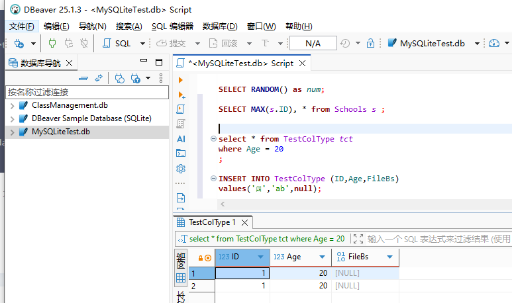The height and width of the screenshot is (303, 512).
Task: Click the dashboard gauge toolbar icon
Action: tap(494, 44)
